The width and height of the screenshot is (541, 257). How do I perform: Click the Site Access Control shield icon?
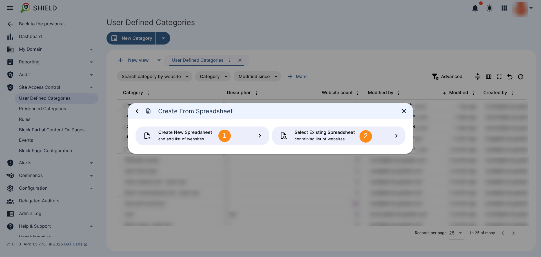[10, 87]
